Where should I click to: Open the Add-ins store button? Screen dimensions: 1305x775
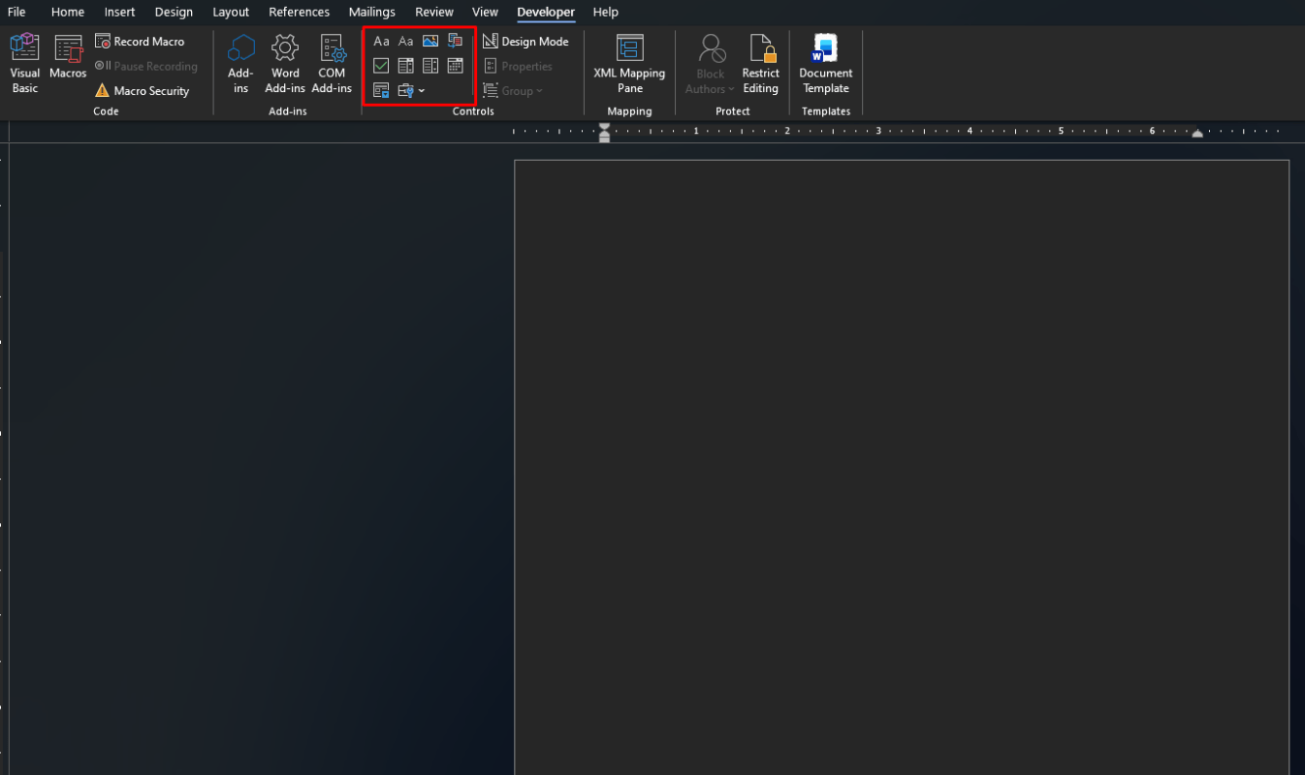coord(240,63)
